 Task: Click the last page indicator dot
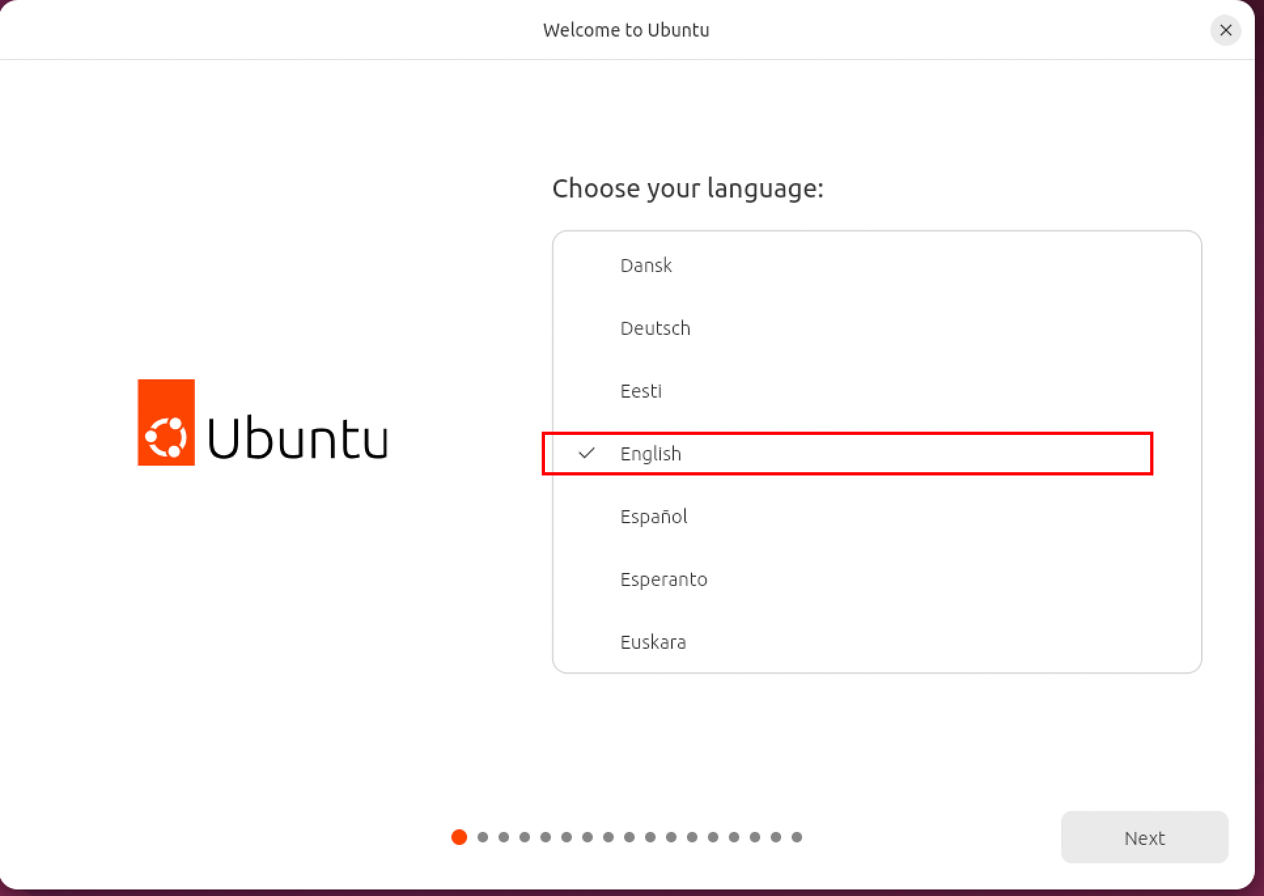click(797, 837)
